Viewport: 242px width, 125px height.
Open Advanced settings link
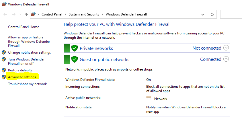coord(22,77)
